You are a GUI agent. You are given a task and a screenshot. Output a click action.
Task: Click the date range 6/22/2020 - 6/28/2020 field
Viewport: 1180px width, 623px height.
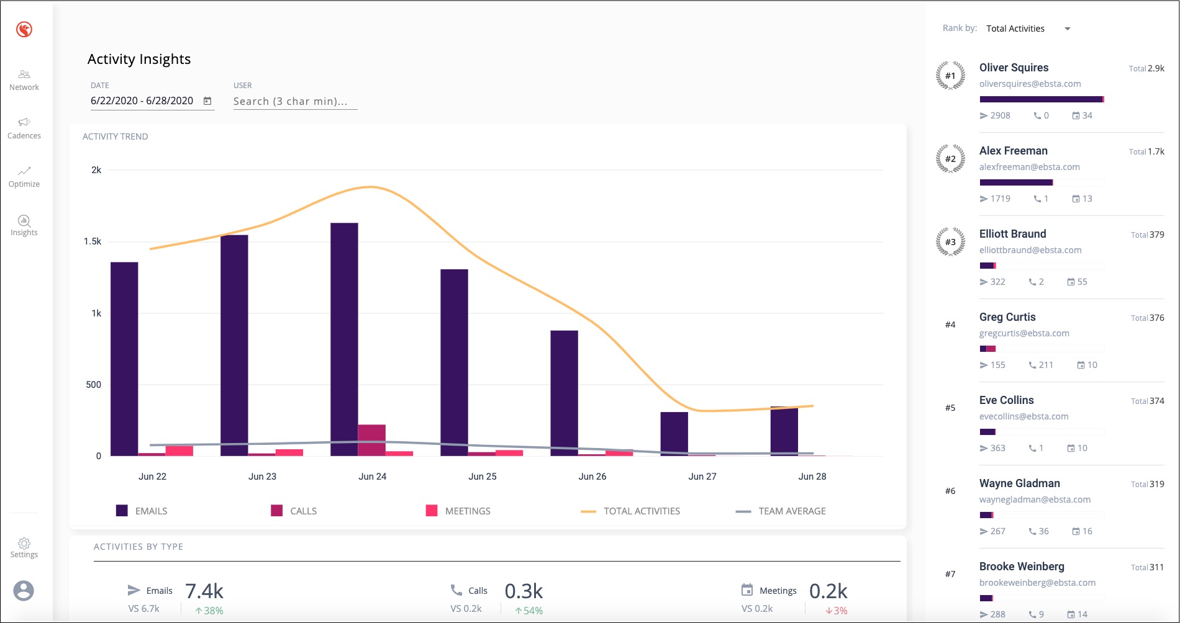pos(142,101)
